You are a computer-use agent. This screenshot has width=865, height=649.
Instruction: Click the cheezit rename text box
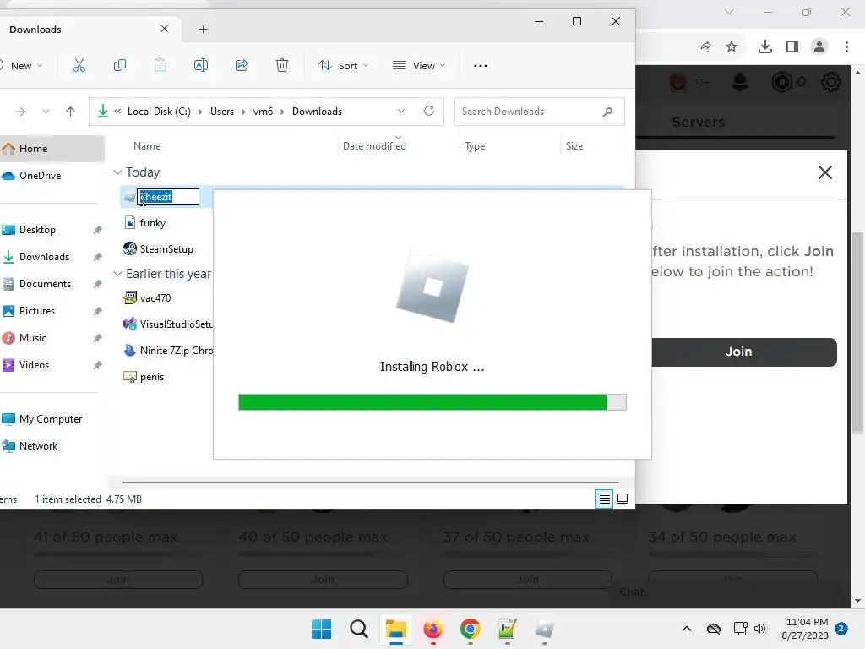168,196
